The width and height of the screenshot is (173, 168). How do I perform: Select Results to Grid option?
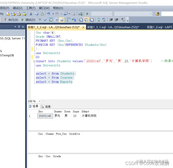tap(86, 20)
